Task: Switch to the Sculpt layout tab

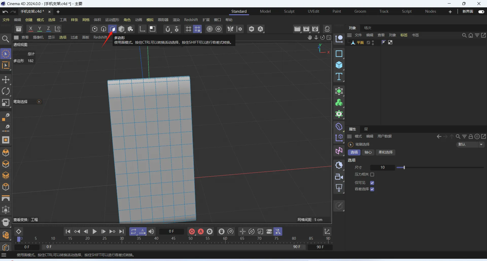Action: point(289,11)
